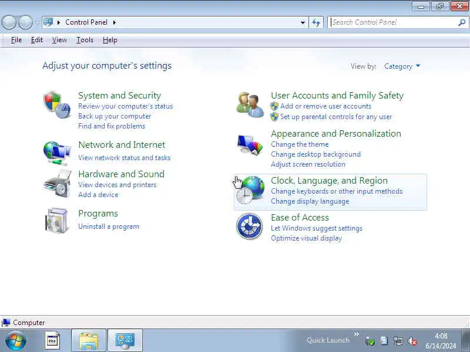
Task: Click Change display language
Action: coord(310,201)
